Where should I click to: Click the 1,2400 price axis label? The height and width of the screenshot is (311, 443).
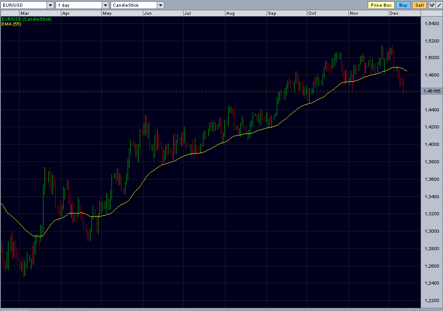pos(432,283)
